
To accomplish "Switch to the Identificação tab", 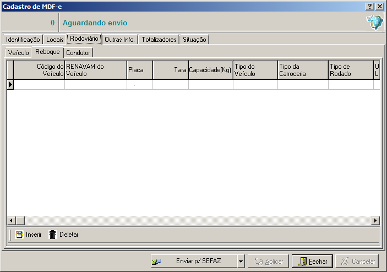I will pyautogui.click(x=23, y=40).
